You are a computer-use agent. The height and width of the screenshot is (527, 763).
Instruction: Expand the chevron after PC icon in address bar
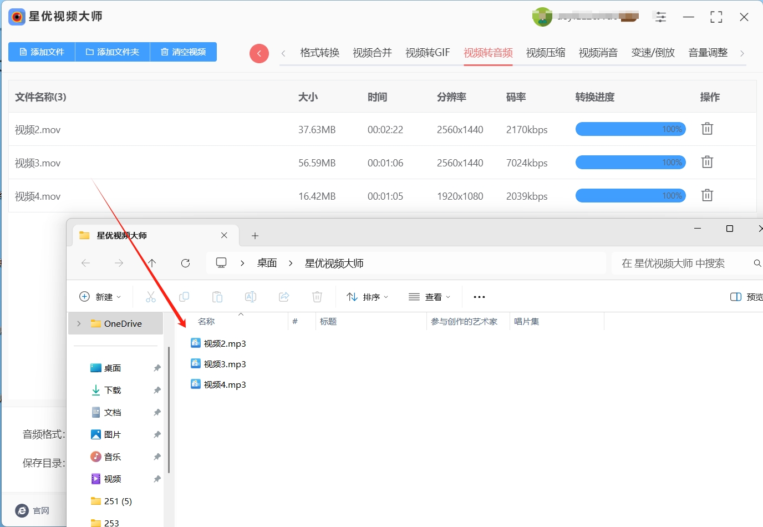coord(242,263)
